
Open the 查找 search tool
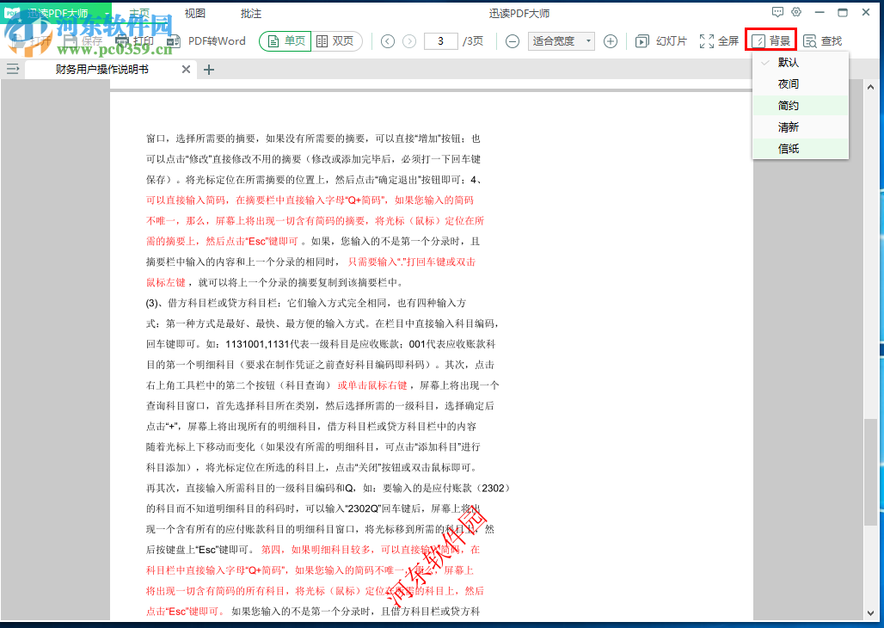[822, 40]
